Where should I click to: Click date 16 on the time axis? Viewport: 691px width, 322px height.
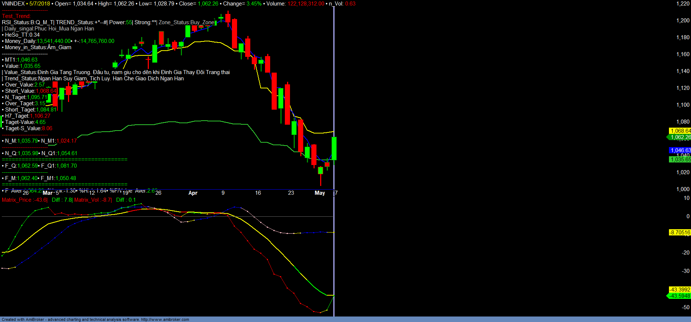258,193
